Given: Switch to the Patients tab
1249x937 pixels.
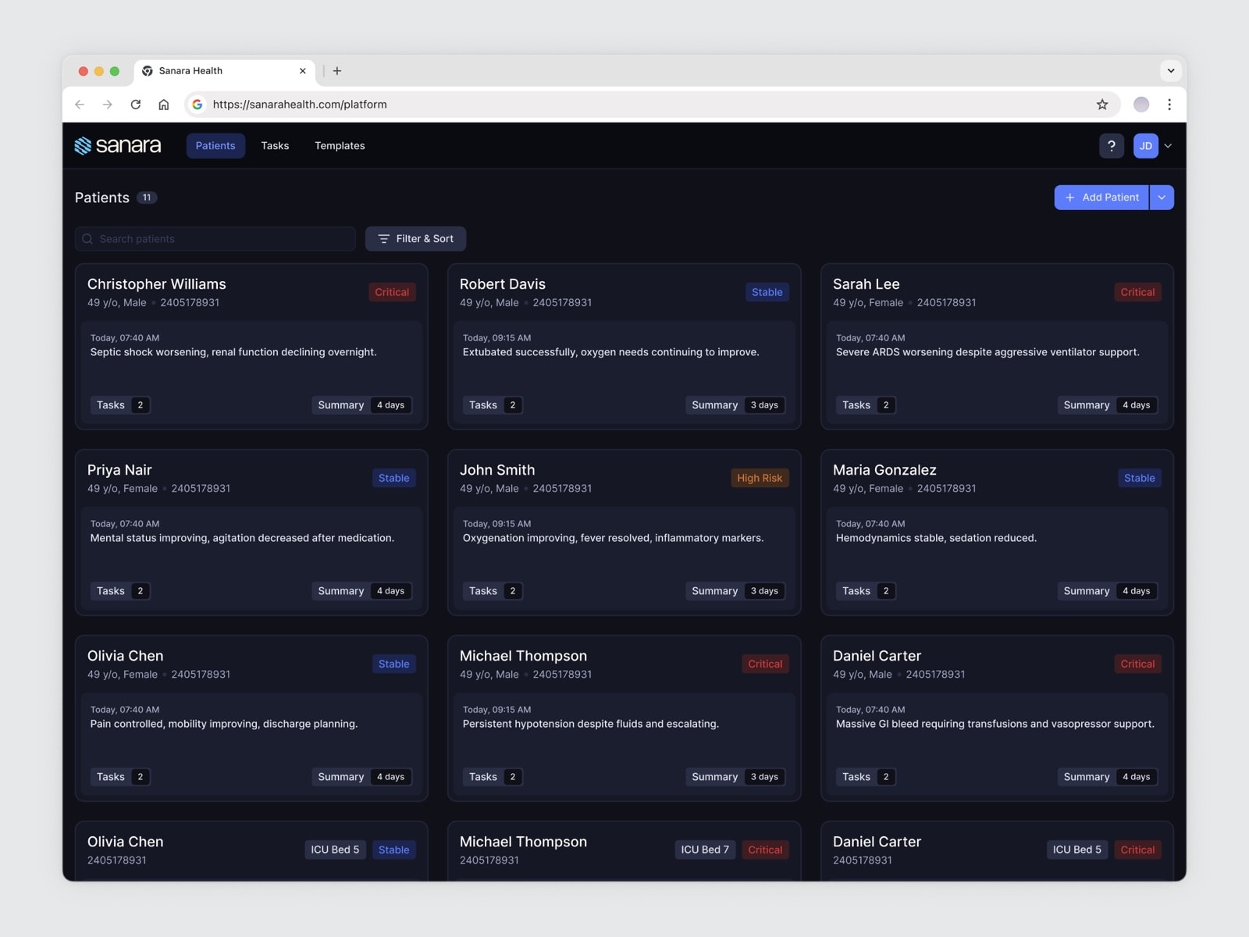Looking at the screenshot, I should click(x=215, y=146).
